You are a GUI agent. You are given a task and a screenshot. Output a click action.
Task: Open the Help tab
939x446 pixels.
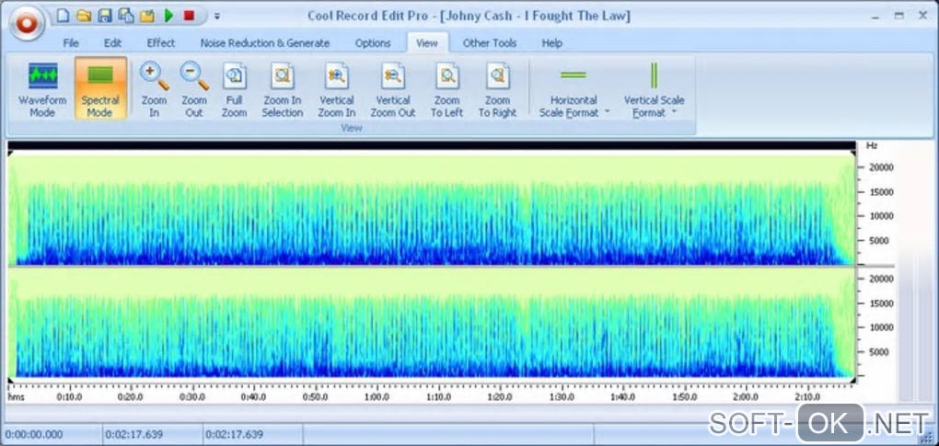click(x=551, y=43)
